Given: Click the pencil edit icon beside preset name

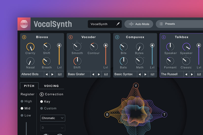Looking at the screenshot, I should point(118,24).
